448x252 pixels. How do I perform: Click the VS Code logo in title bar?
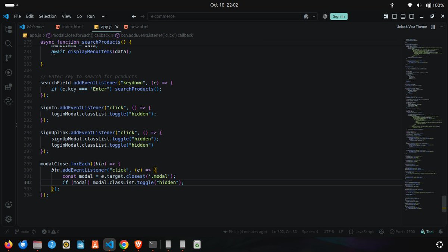tap(6, 16)
